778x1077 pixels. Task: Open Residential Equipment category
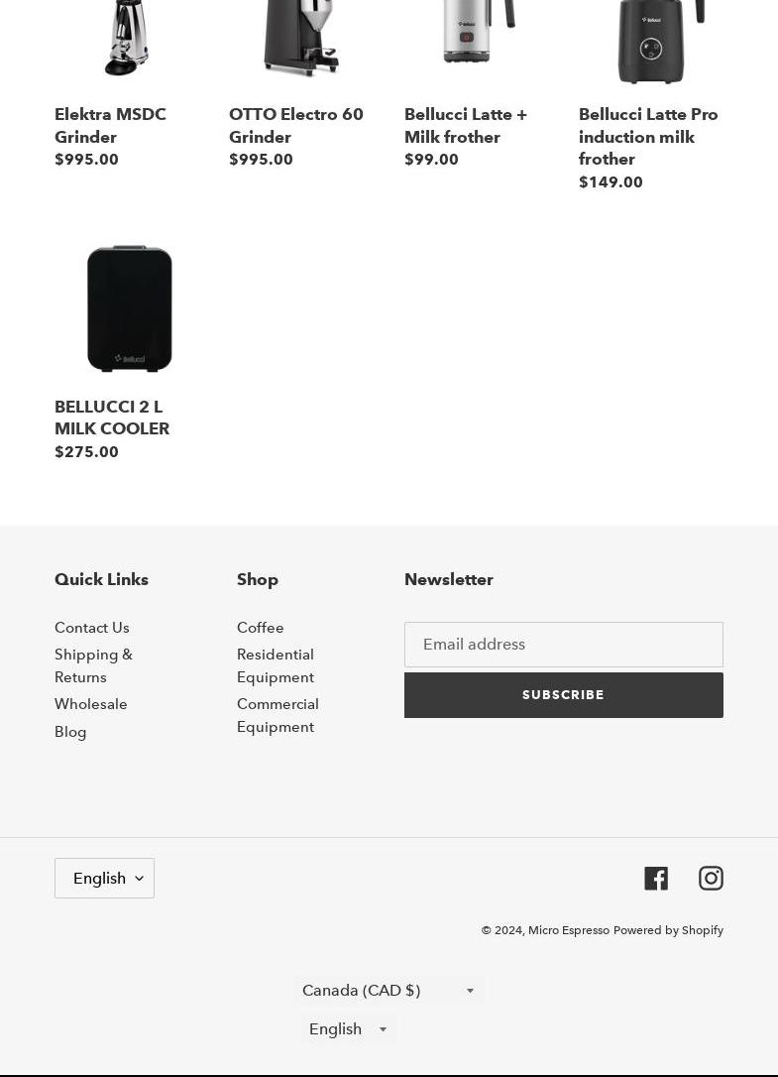(276, 665)
